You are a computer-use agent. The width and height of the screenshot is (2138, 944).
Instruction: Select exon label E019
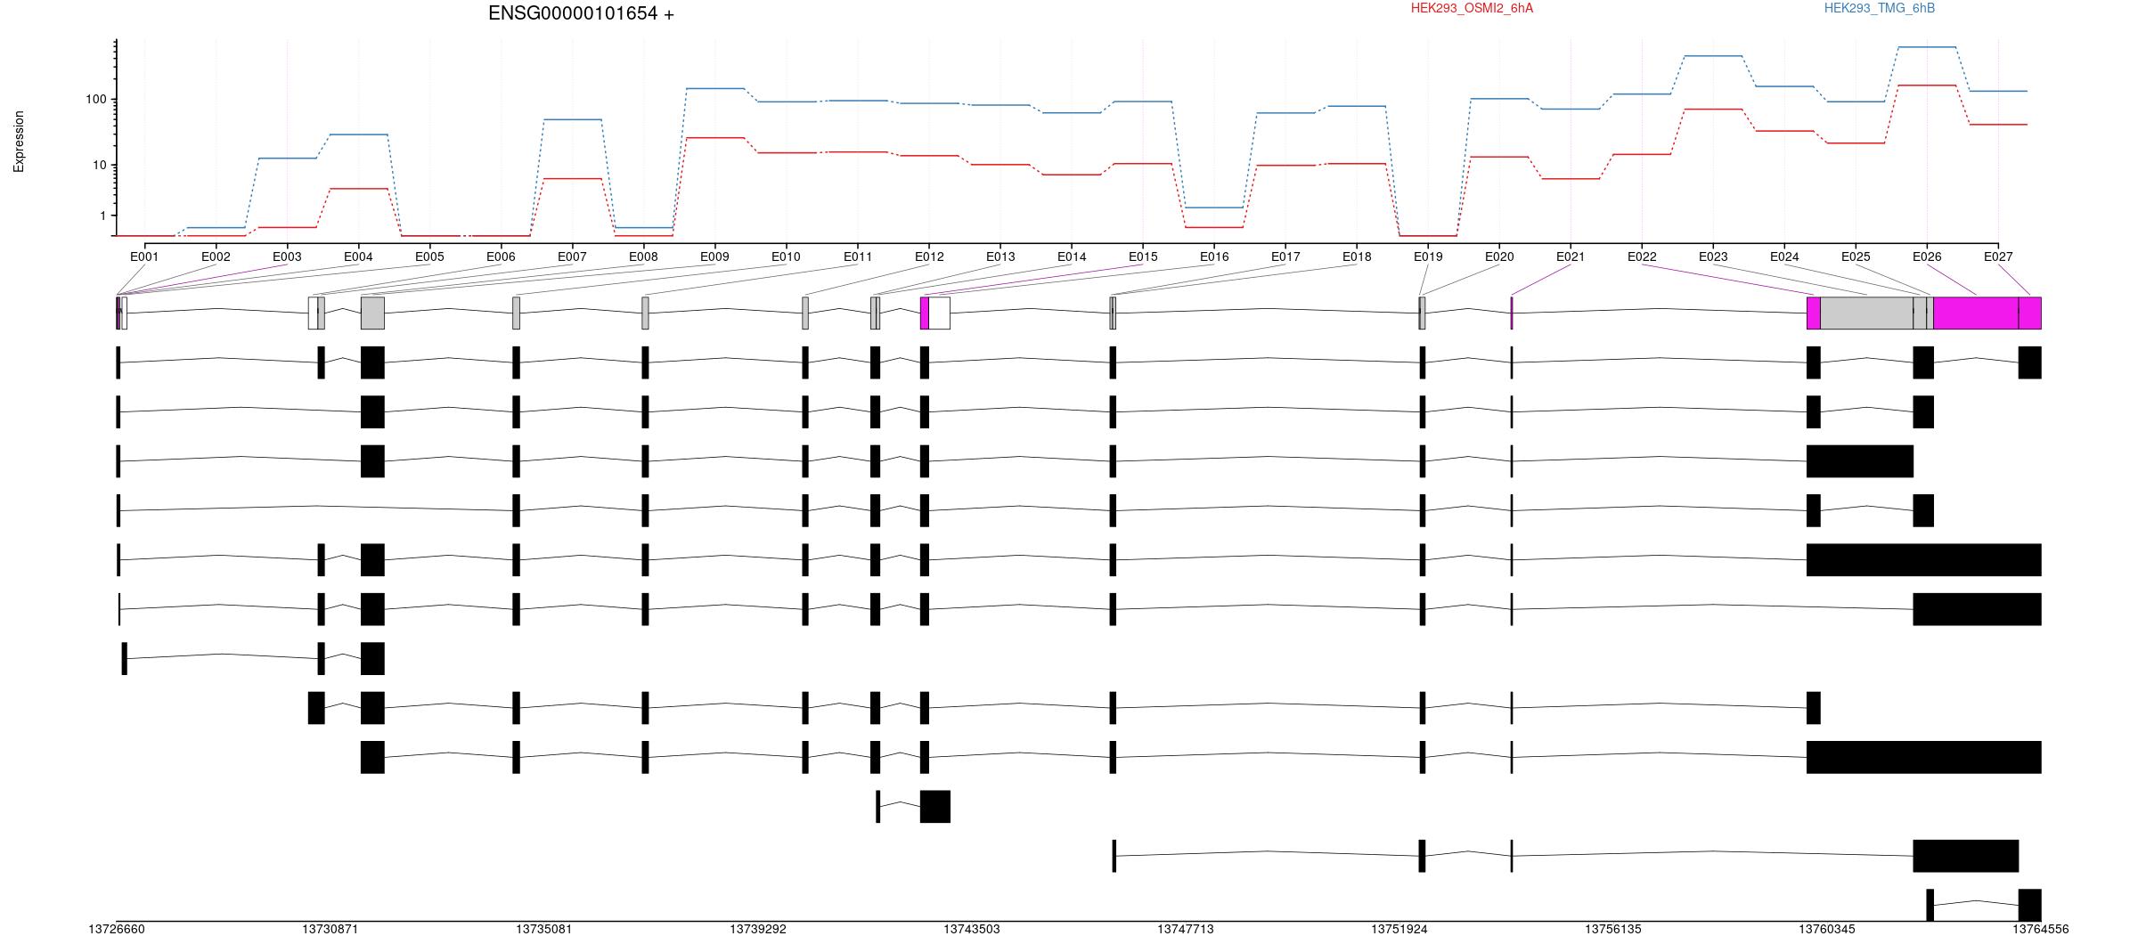(1428, 256)
